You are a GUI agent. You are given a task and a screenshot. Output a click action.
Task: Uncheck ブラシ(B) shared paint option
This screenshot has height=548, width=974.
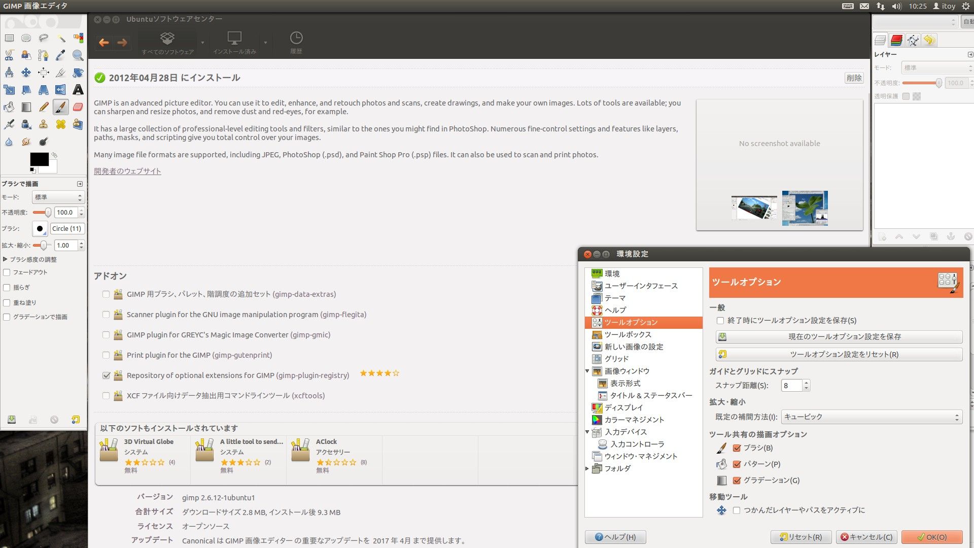point(737,448)
